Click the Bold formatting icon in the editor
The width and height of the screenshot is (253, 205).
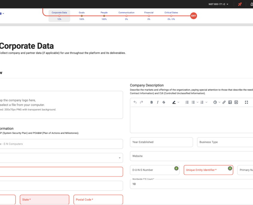coord(152,102)
